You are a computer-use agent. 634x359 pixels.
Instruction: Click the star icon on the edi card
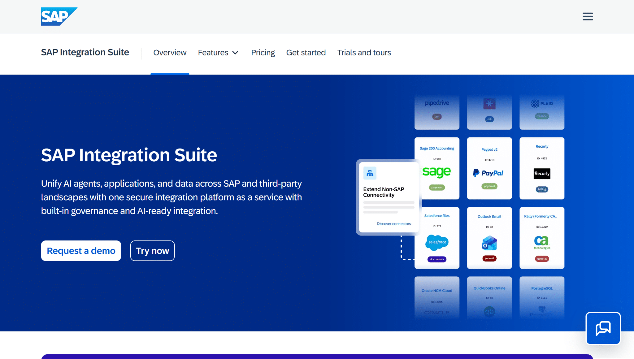pos(489,104)
